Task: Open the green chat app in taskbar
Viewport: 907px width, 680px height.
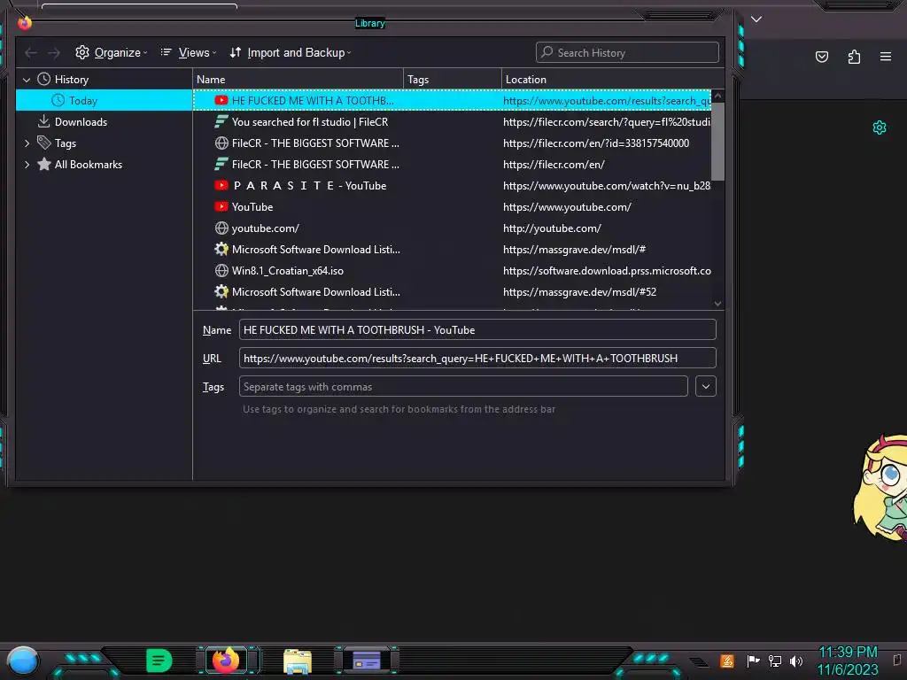Action: (x=159, y=661)
